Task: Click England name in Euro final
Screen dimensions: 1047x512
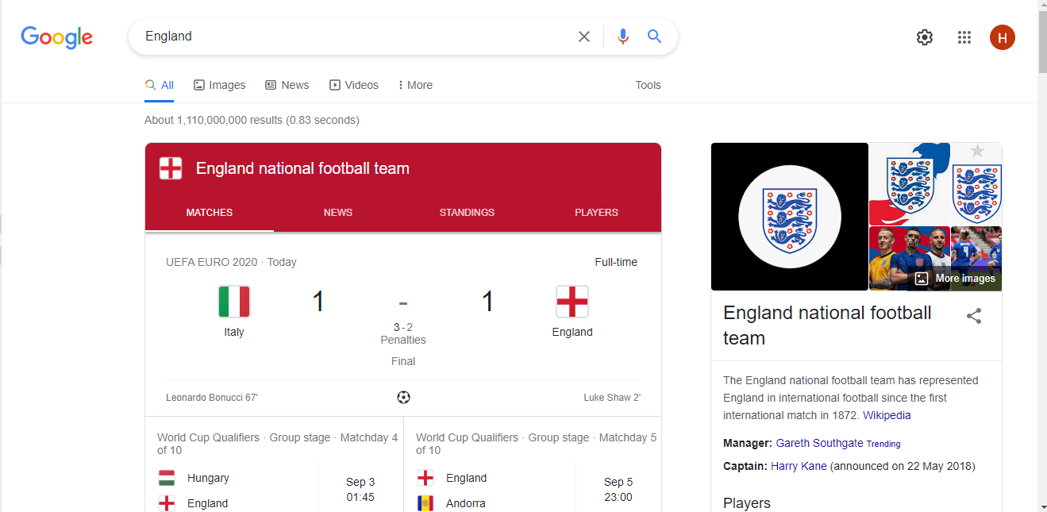Action: [x=572, y=332]
